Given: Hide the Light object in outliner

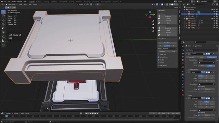Looking at the screenshot, I should tap(214, 16).
